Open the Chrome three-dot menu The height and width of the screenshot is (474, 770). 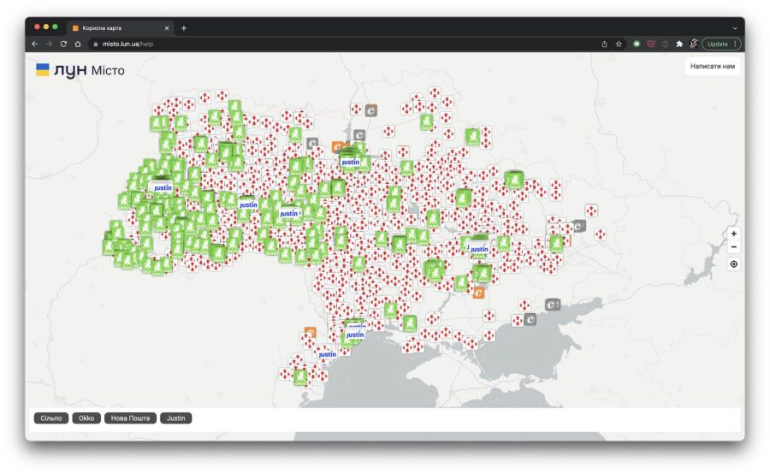735,44
